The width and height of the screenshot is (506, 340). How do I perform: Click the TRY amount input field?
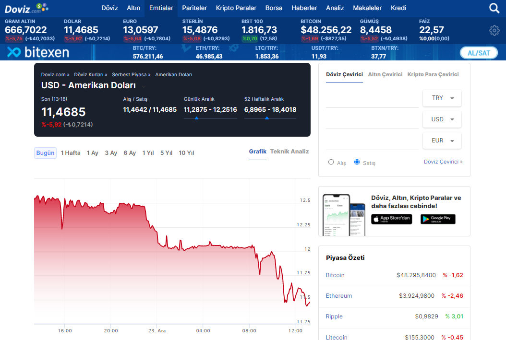click(x=372, y=99)
